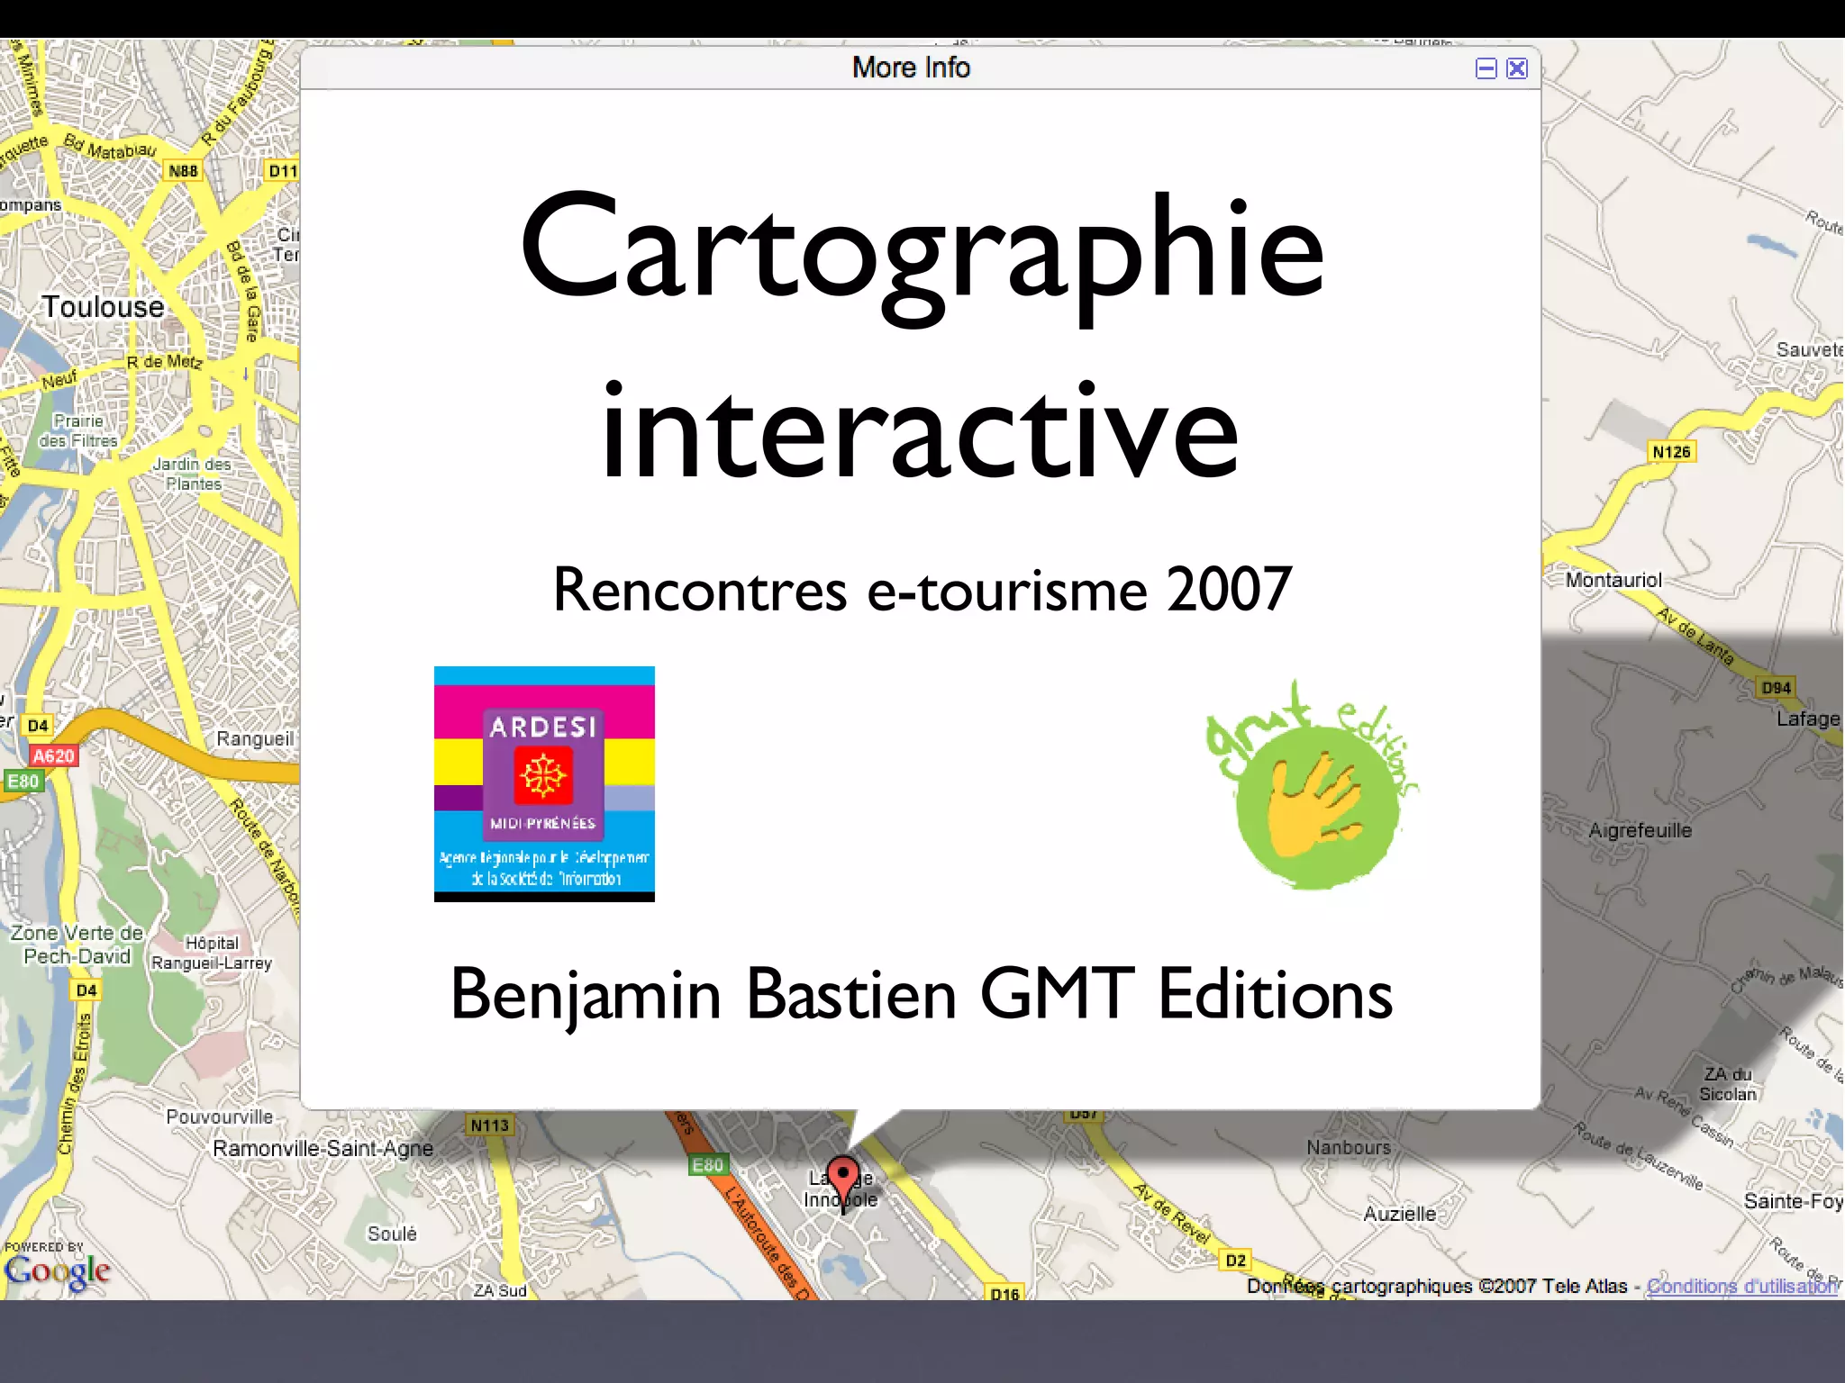The height and width of the screenshot is (1383, 1845).
Task: Click the N88 road sign in Toulouse
Action: pos(183,171)
